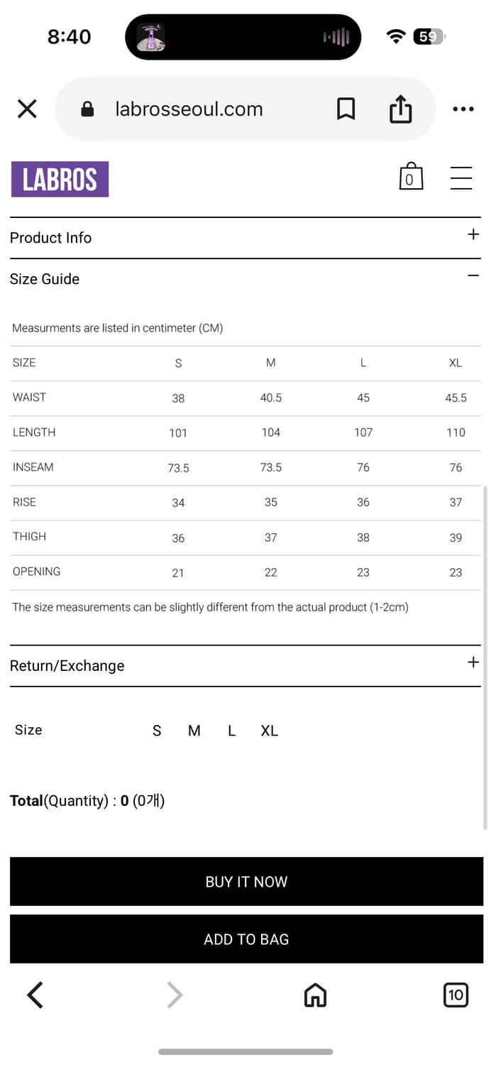The image size is (491, 1065).
Task: Select size M option
Action: pos(194,731)
